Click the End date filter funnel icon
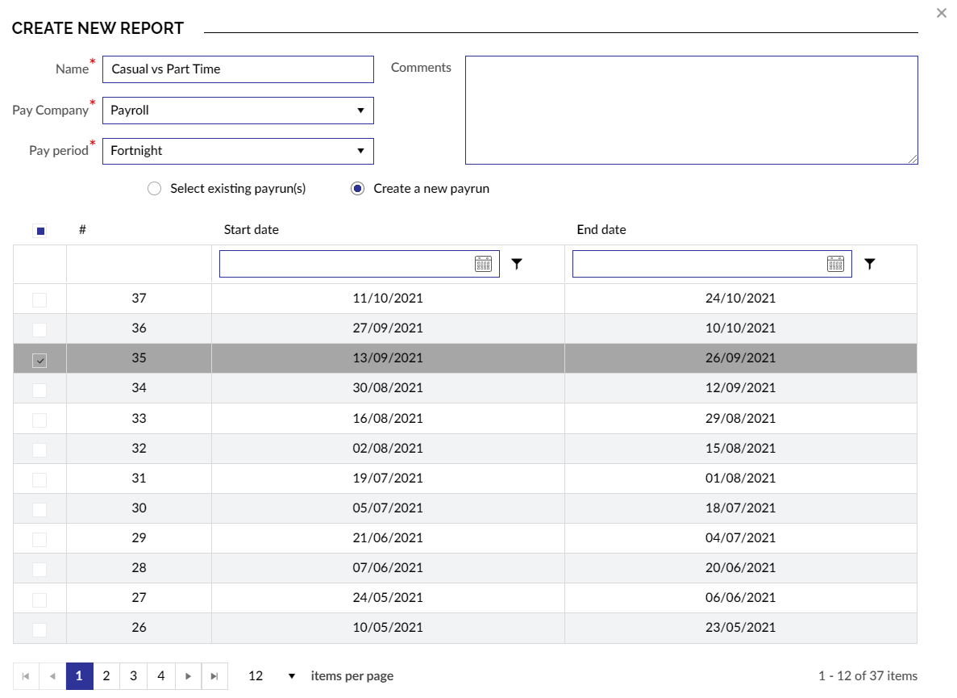Screen dimensions: 957x698 [870, 264]
